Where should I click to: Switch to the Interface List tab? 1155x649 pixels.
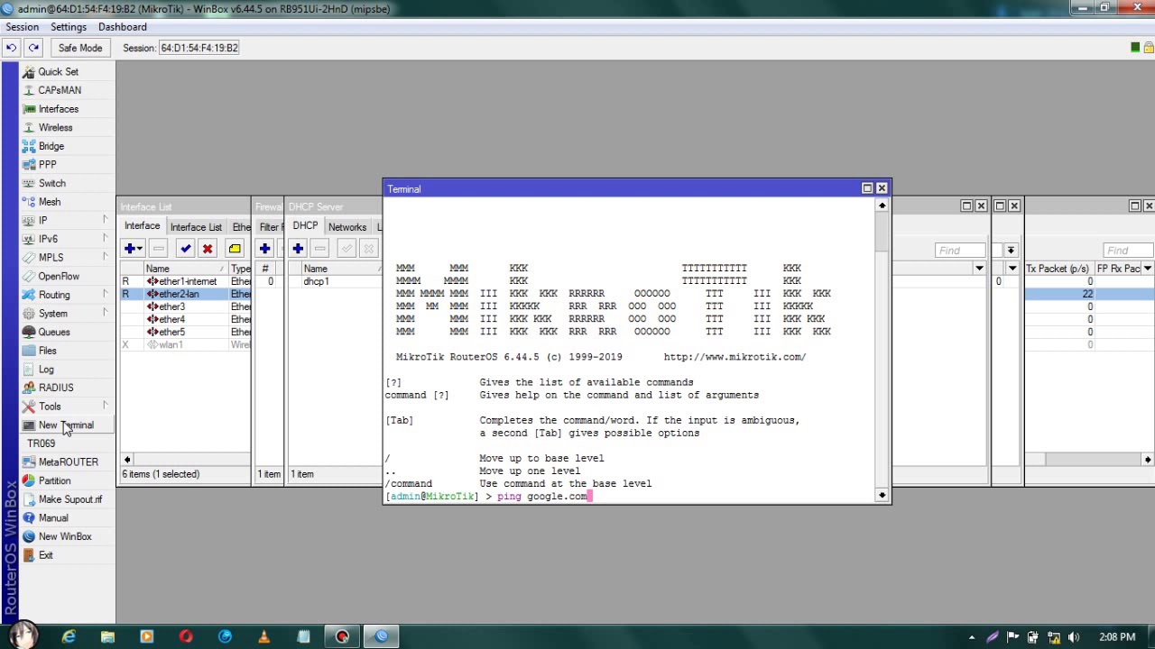pyautogui.click(x=196, y=227)
